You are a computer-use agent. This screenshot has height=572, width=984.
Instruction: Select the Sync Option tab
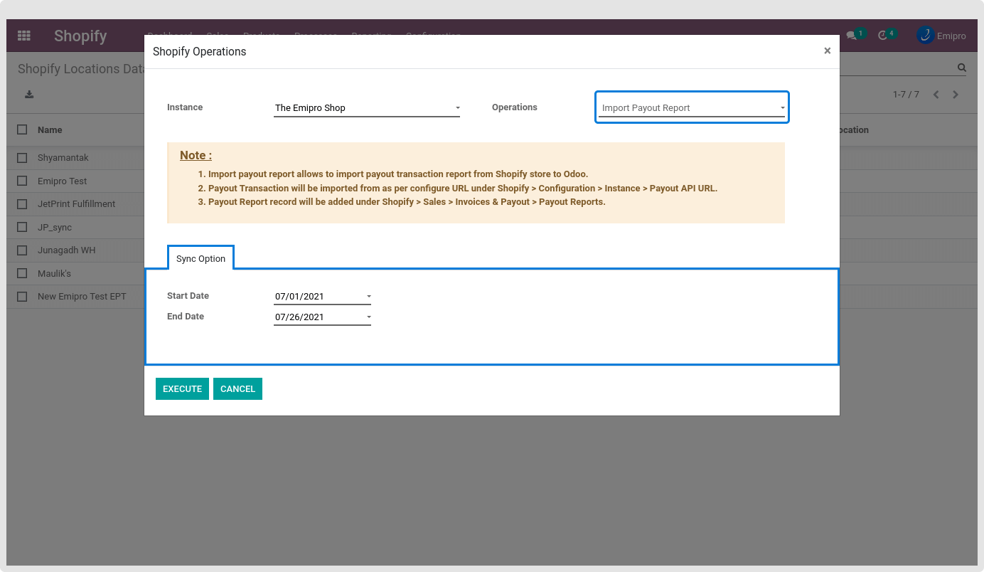click(200, 259)
